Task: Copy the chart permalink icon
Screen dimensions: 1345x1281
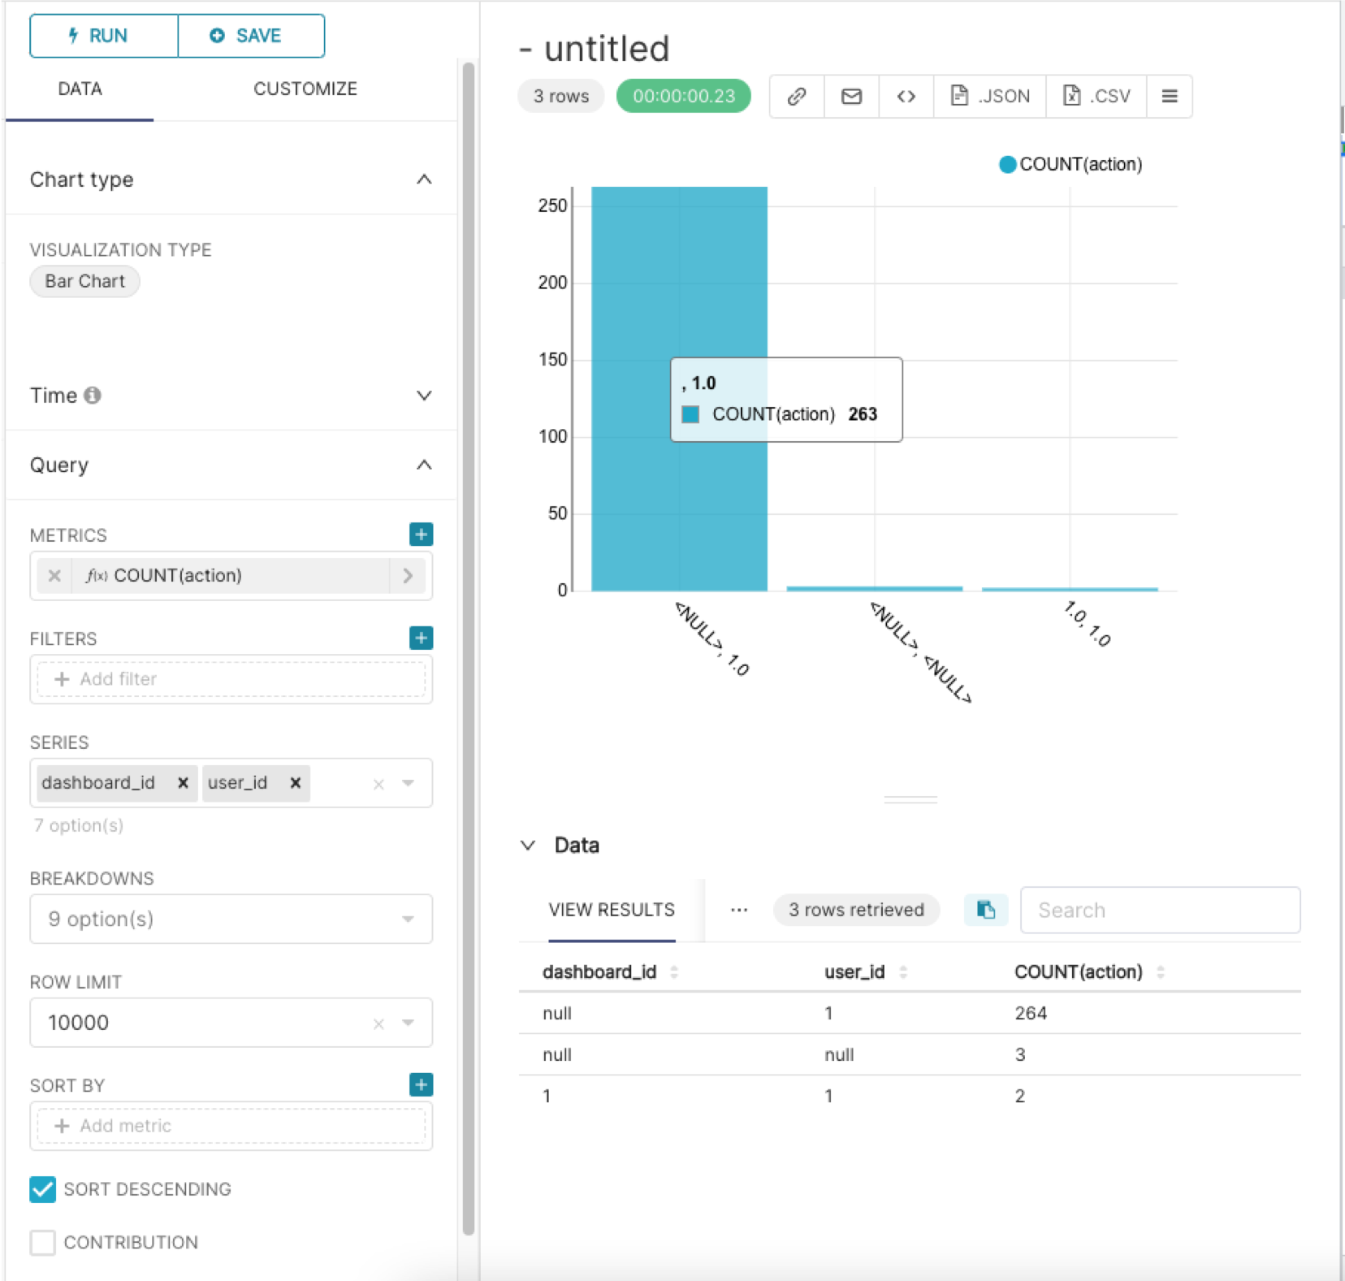Action: pyautogui.click(x=796, y=96)
